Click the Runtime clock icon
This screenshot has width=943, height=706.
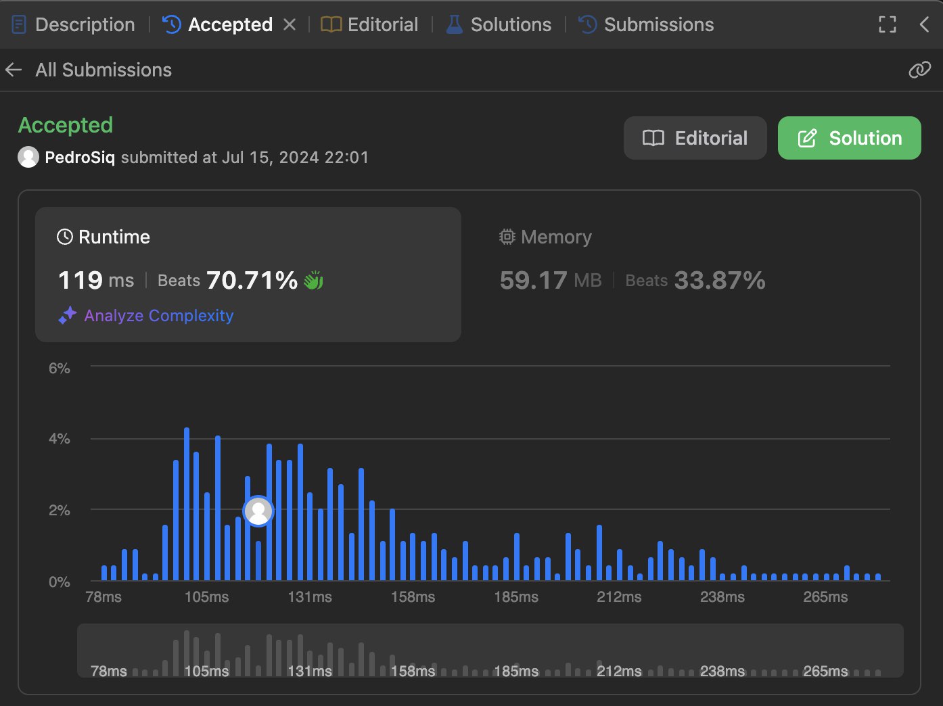click(x=65, y=237)
